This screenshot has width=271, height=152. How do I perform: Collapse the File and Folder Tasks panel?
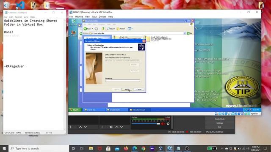click(108, 38)
